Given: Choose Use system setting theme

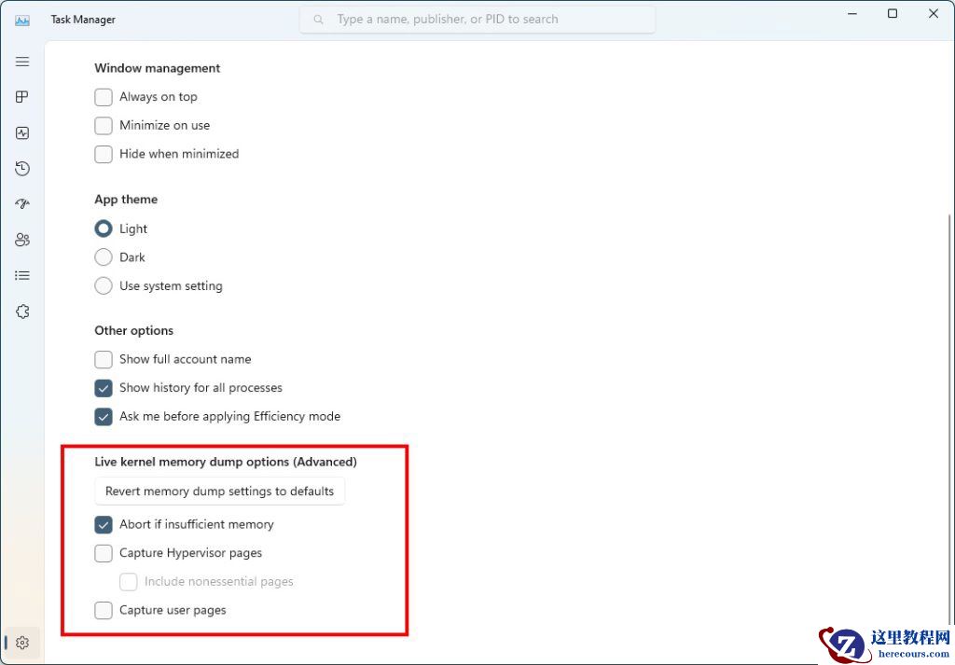Looking at the screenshot, I should coord(104,285).
